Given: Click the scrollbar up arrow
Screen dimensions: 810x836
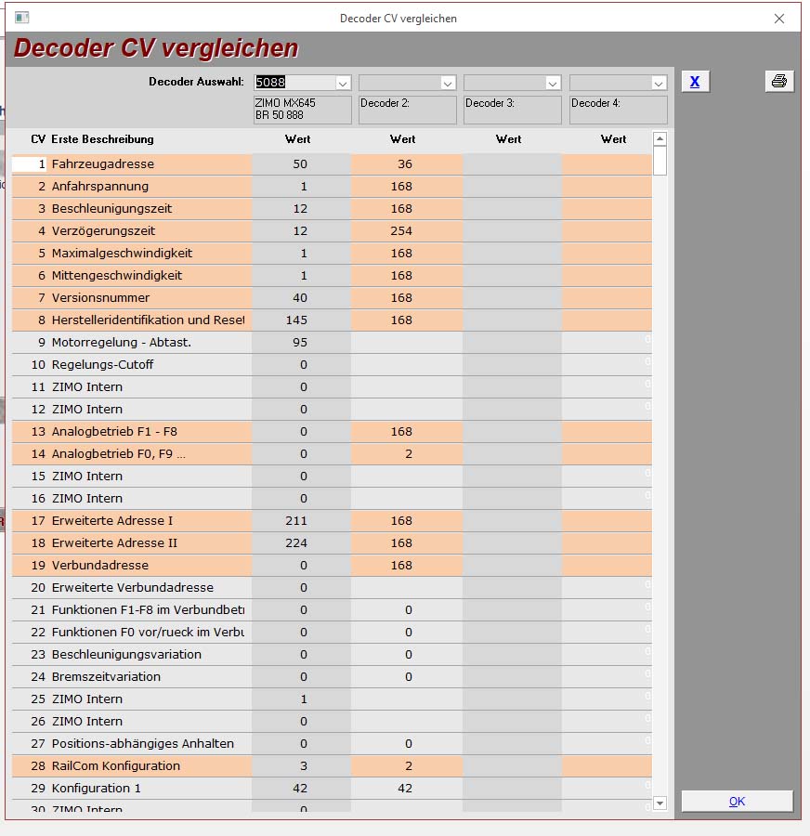Looking at the screenshot, I should 660,139.
